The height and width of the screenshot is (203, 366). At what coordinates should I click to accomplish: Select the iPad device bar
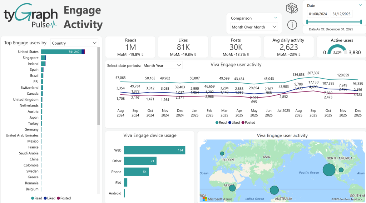[x=125, y=183]
